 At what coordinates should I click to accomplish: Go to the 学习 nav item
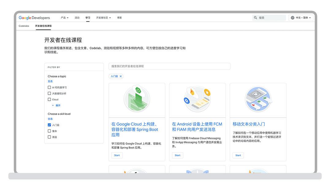click(x=88, y=18)
